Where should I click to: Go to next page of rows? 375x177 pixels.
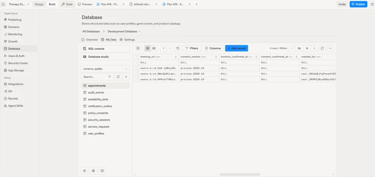click(314, 48)
